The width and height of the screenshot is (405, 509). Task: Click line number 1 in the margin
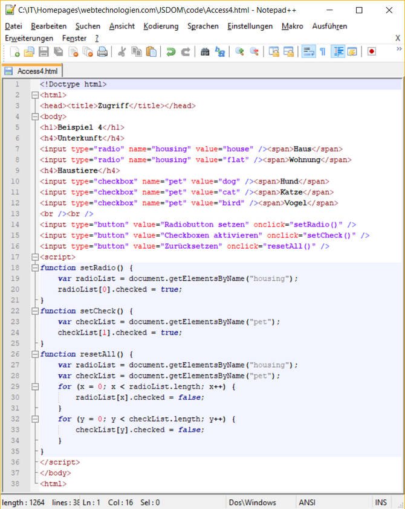coord(17,84)
